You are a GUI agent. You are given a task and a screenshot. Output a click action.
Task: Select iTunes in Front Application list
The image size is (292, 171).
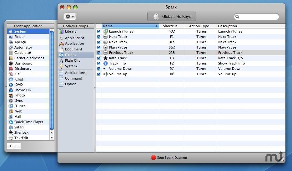pos(28,106)
